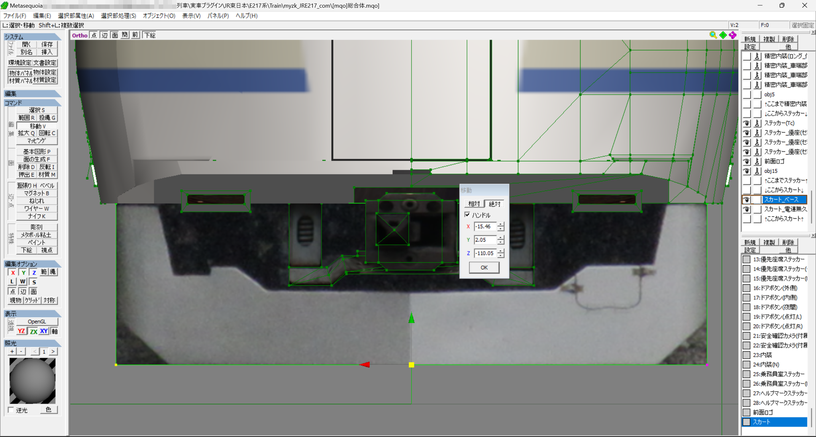Click the yellow magnifier zoom icon
The height and width of the screenshot is (437, 816).
[x=713, y=35]
